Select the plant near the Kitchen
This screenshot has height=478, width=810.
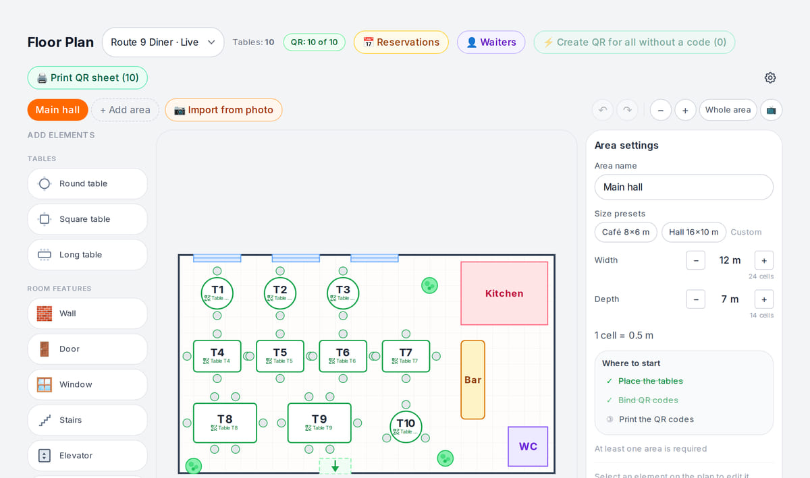point(429,285)
